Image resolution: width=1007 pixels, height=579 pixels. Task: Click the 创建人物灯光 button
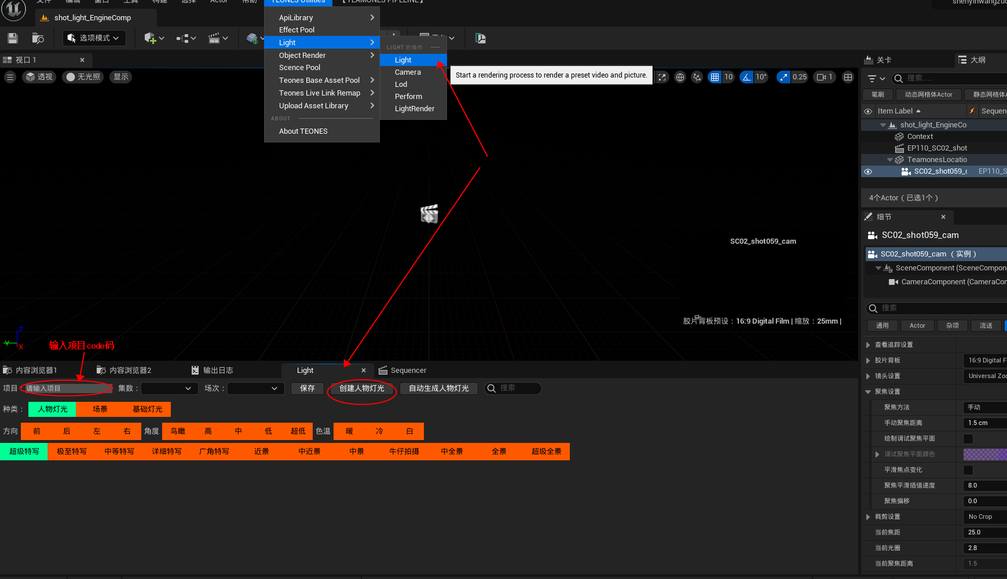tap(362, 389)
